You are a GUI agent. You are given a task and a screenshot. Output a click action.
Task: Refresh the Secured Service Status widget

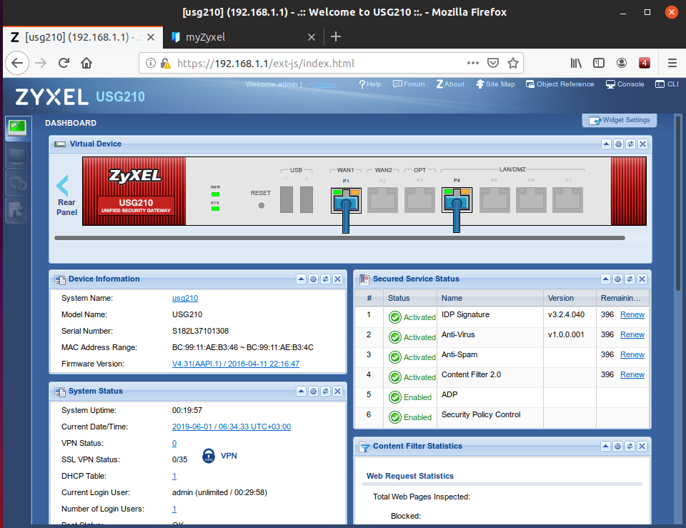pos(630,279)
